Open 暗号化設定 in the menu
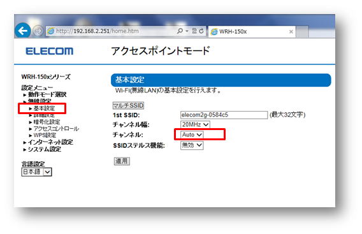Screen dimensions: 362x234 47,122
